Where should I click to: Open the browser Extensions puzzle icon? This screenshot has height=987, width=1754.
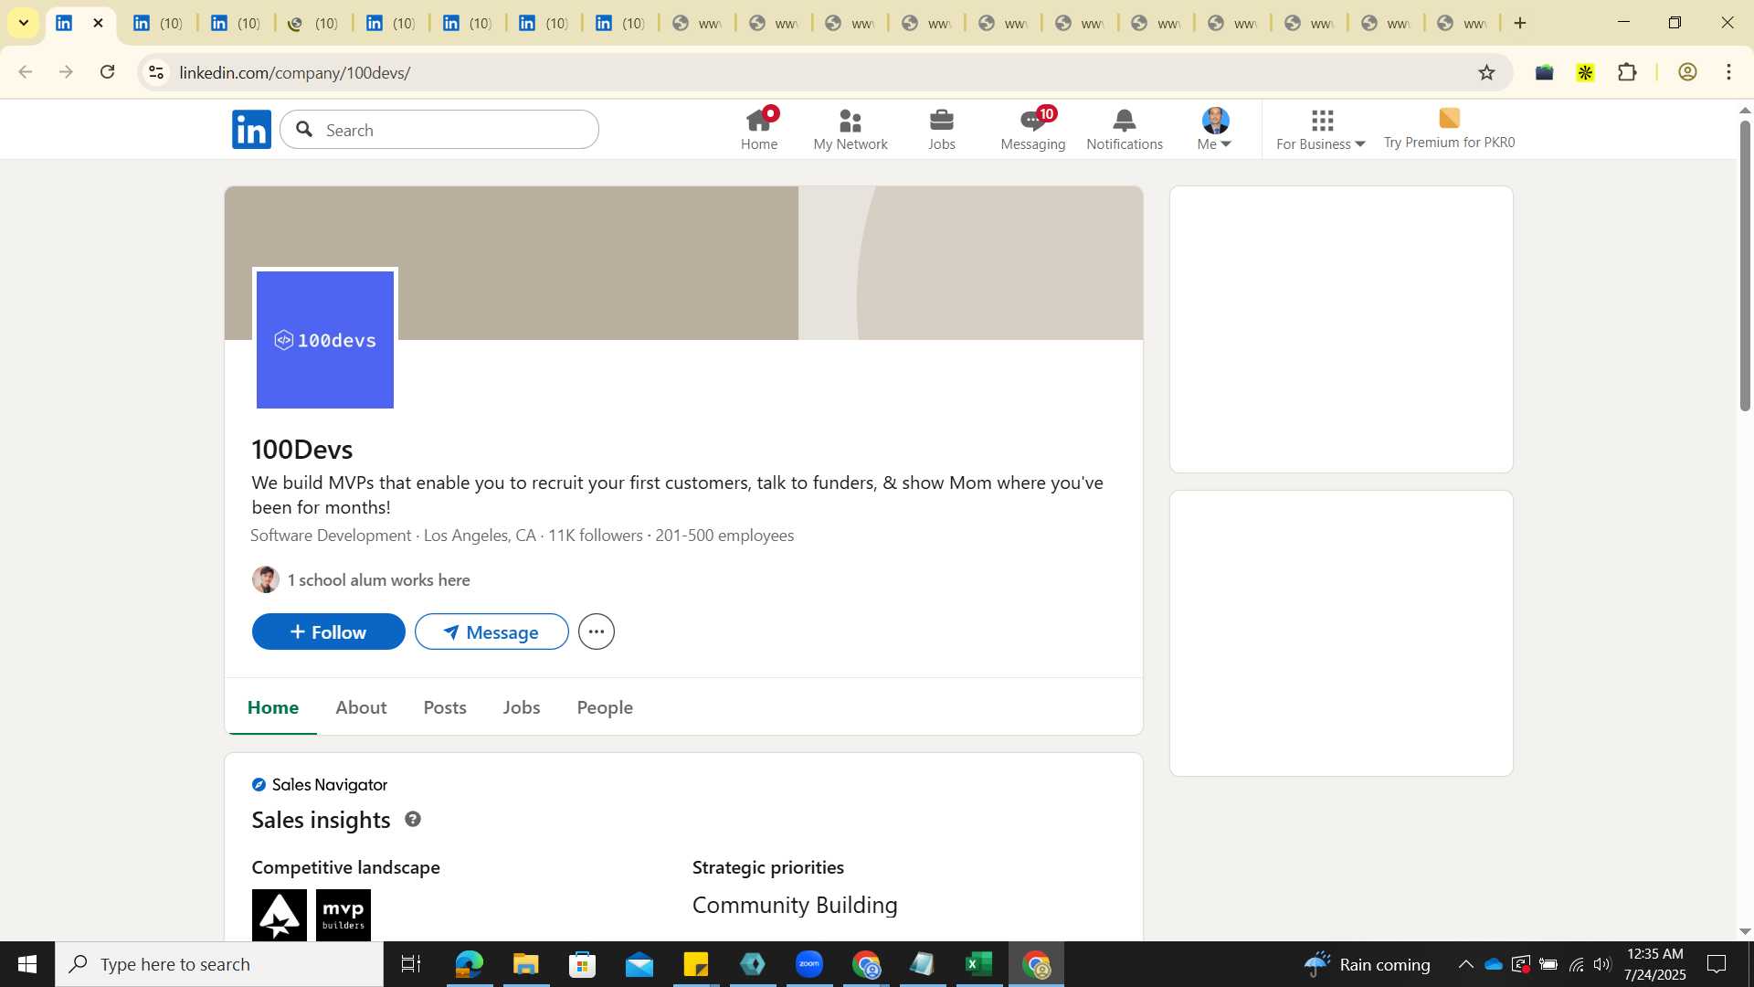(1627, 72)
